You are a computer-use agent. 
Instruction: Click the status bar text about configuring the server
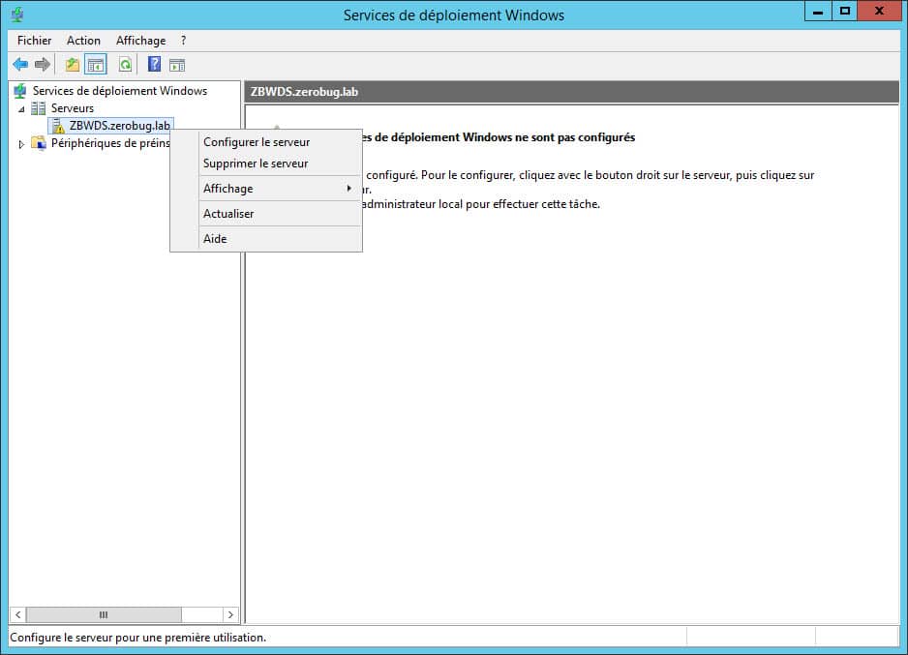coord(137,638)
